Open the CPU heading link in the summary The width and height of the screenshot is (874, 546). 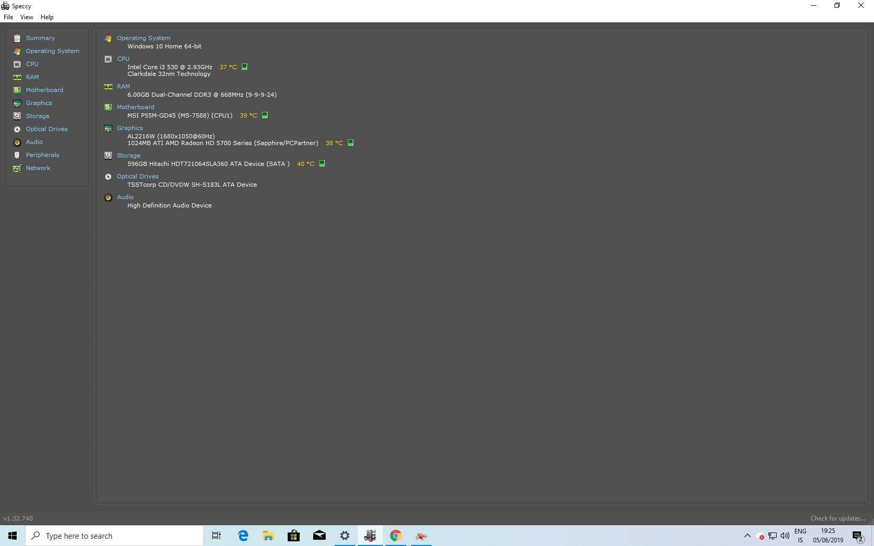[x=123, y=59]
